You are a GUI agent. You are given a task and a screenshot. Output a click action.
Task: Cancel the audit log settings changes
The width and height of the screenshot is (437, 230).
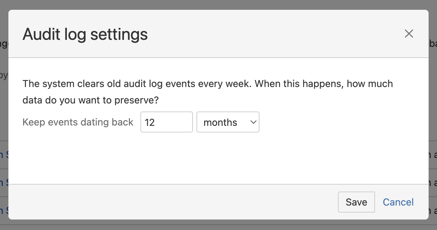click(398, 202)
